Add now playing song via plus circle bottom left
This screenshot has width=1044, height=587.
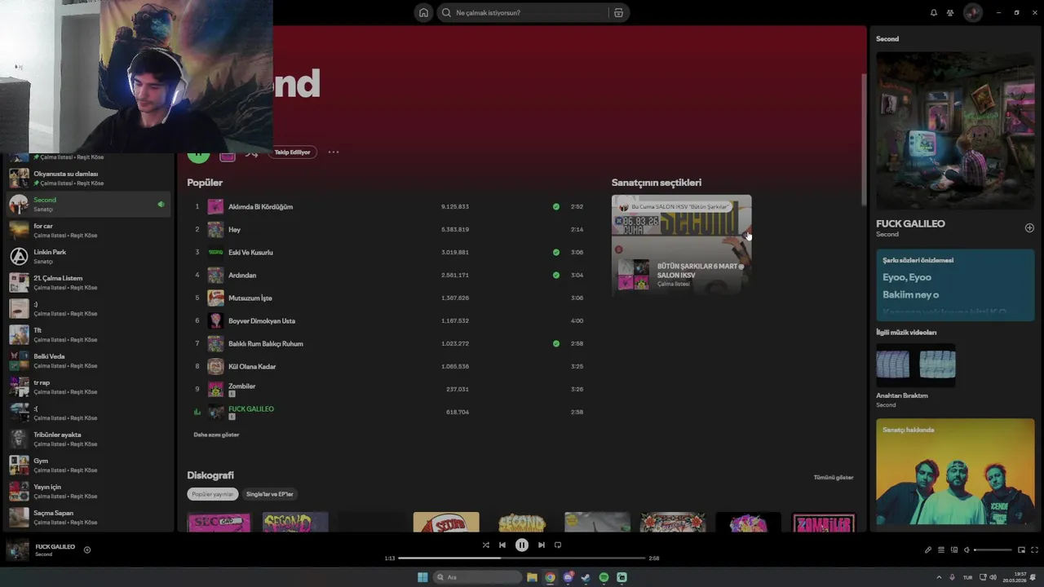click(x=87, y=549)
